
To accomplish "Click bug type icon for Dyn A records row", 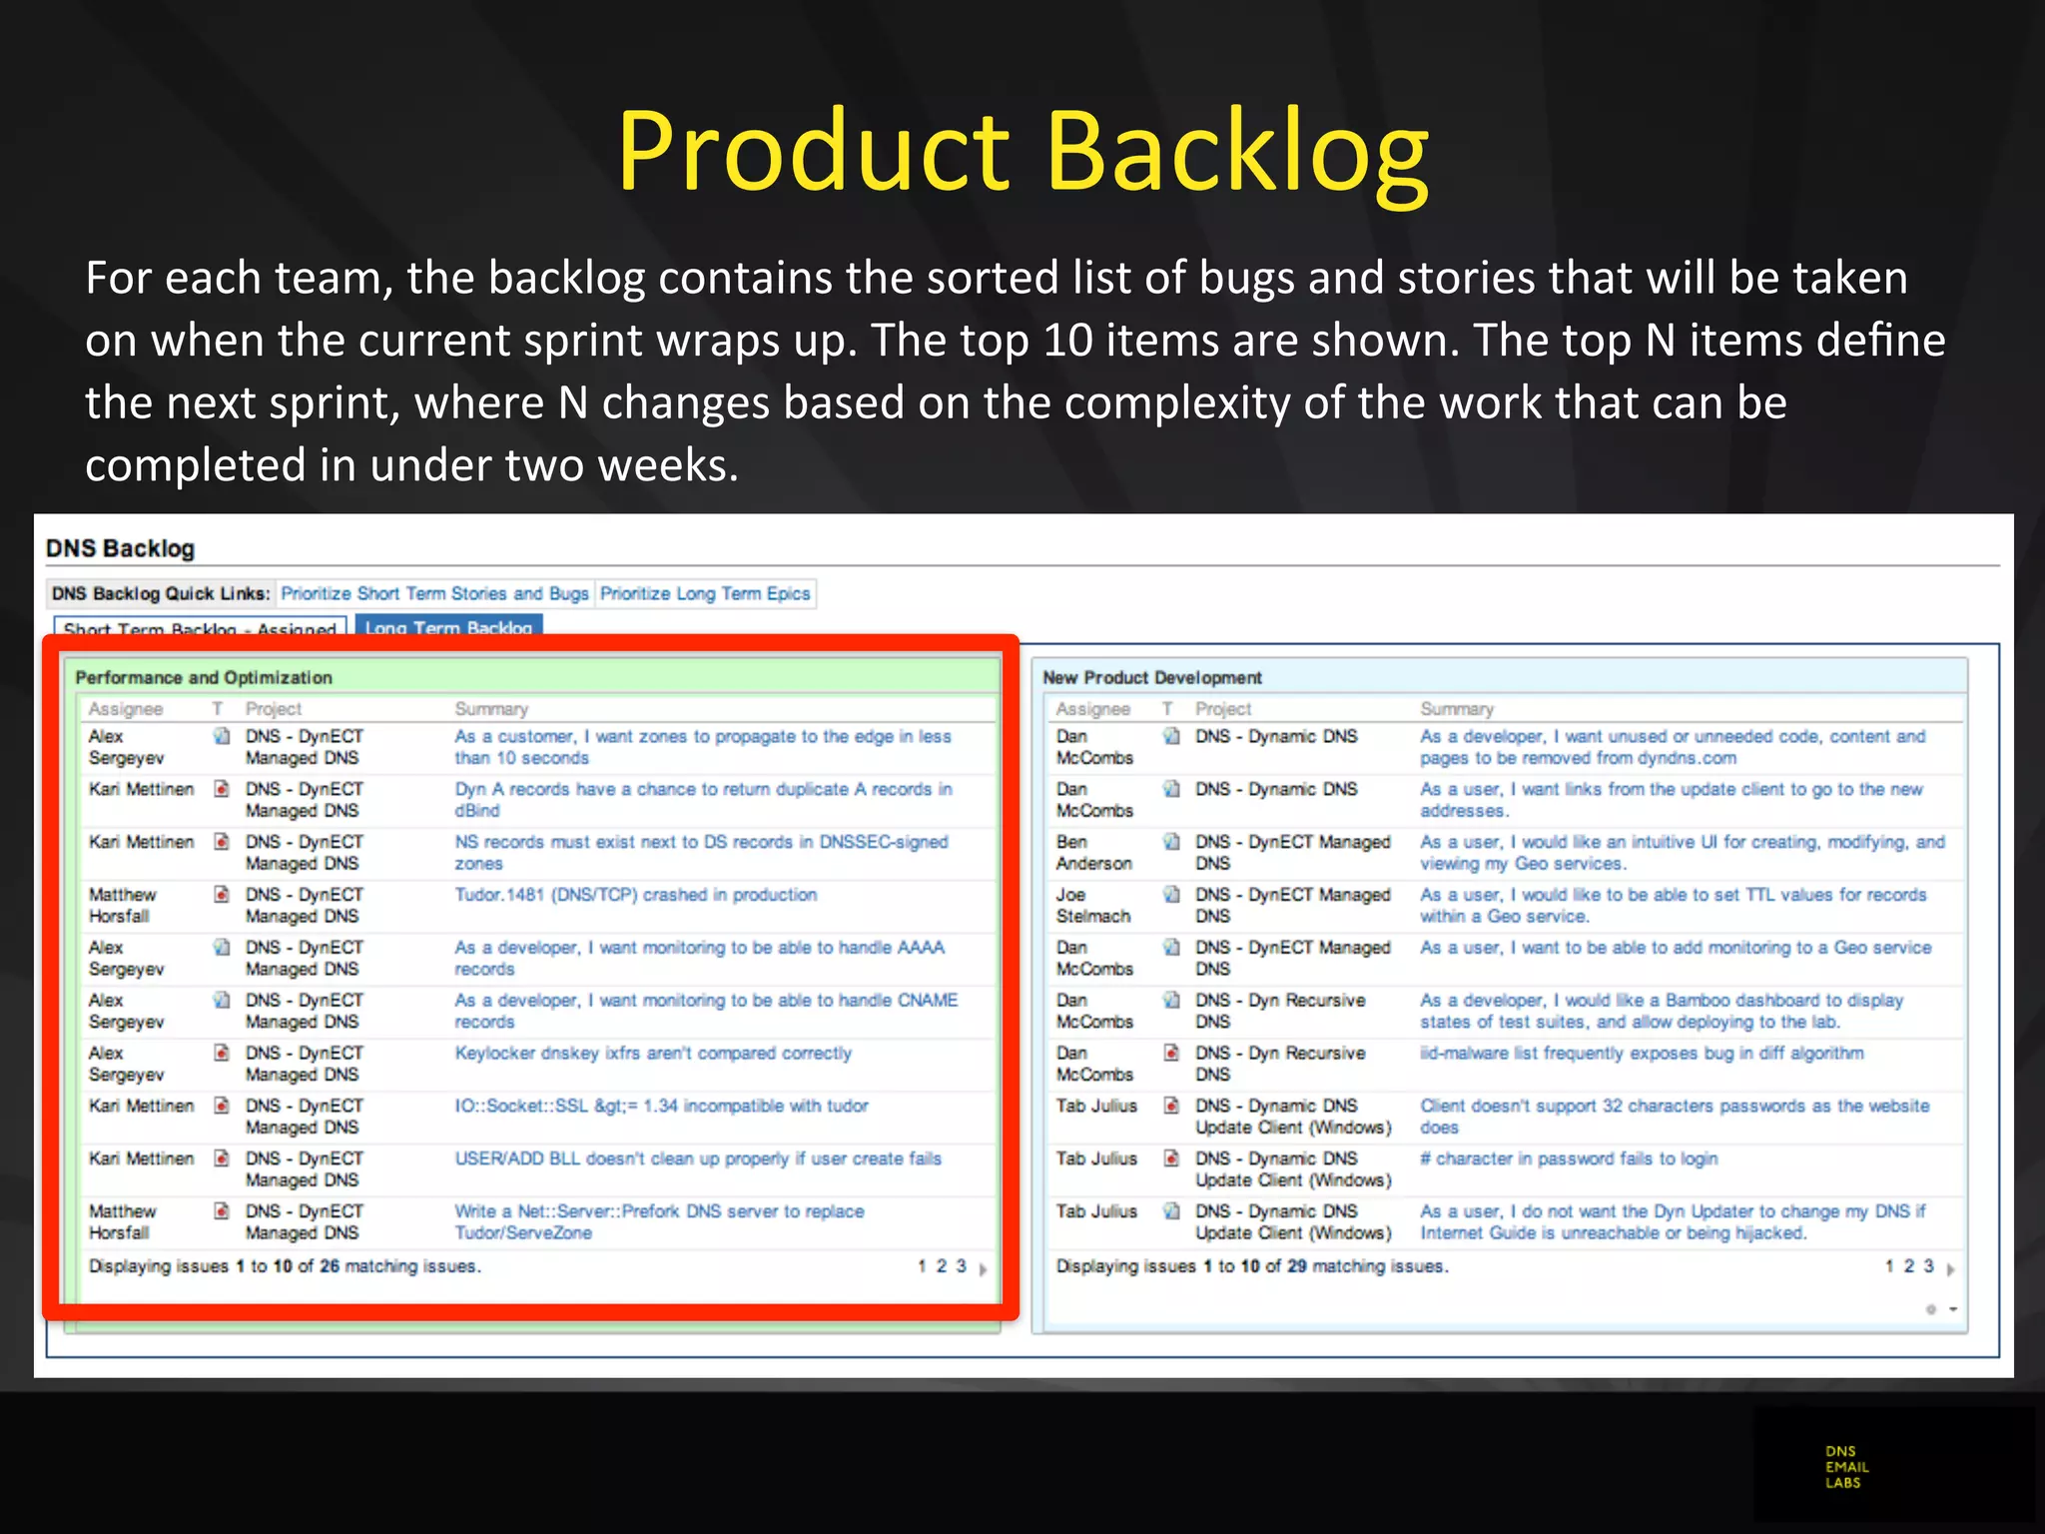I will [x=222, y=789].
